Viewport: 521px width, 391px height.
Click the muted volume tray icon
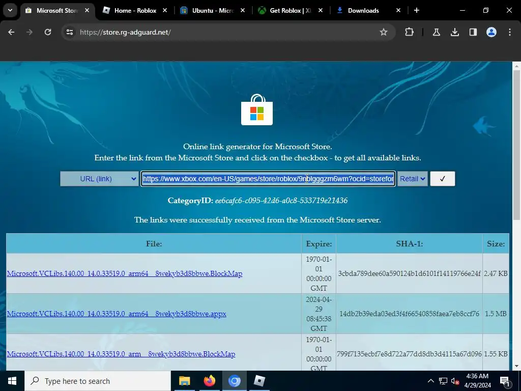tap(455, 381)
